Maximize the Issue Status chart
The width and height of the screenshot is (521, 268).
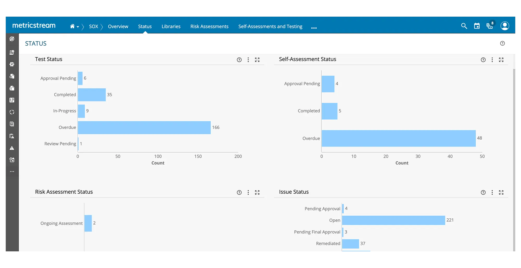(501, 192)
